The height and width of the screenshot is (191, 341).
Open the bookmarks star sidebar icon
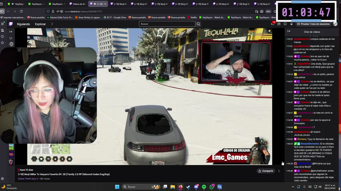(x=2, y=42)
